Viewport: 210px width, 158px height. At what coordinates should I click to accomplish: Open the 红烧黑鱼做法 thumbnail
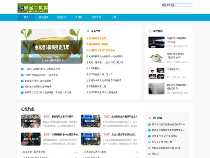156,73
